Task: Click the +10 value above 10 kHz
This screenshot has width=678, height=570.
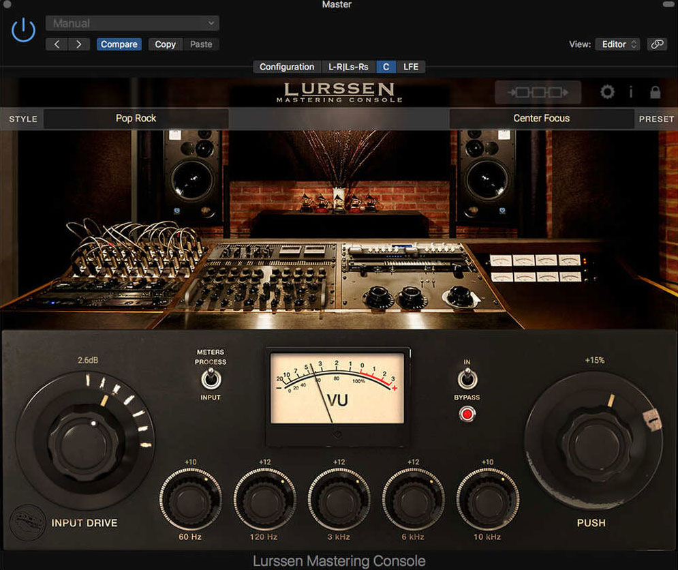Action: 488,462
